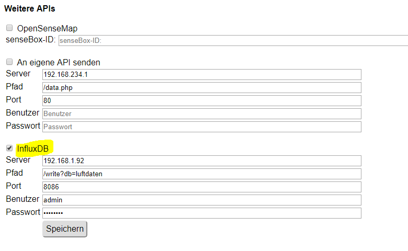The image size is (408, 251).
Task: Click the 'Weitere APIs' heading
Action: click(29, 8)
